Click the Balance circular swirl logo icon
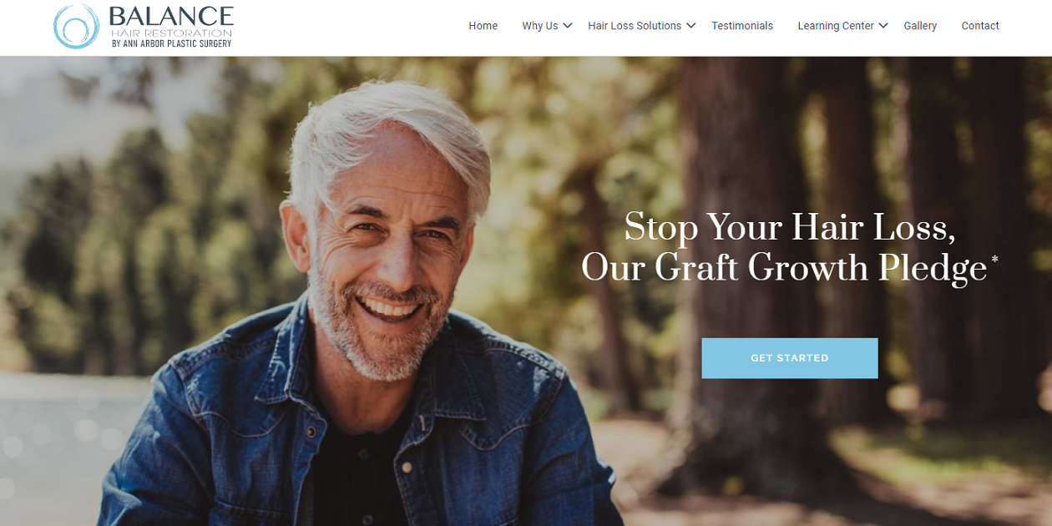The width and height of the screenshot is (1052, 526). [76, 27]
